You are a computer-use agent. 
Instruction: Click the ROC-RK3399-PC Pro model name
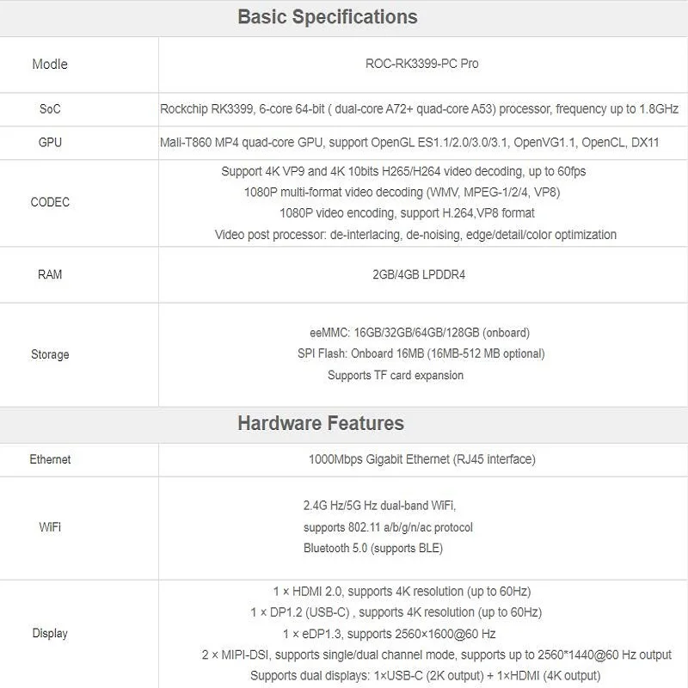(422, 64)
